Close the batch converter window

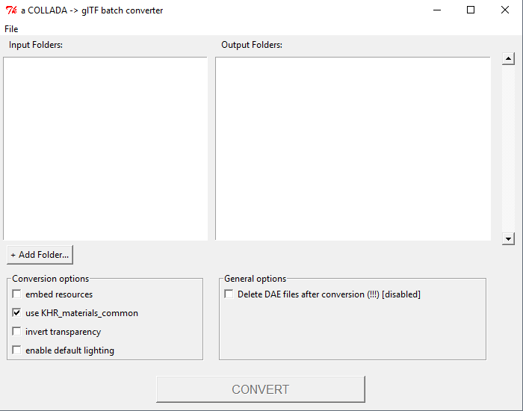tap(505, 10)
